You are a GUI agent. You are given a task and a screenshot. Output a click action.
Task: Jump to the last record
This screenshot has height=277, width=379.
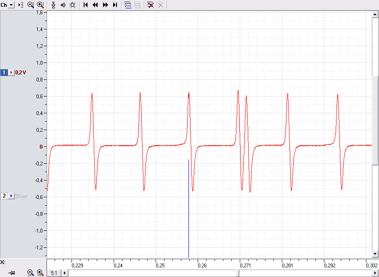coord(115,5)
